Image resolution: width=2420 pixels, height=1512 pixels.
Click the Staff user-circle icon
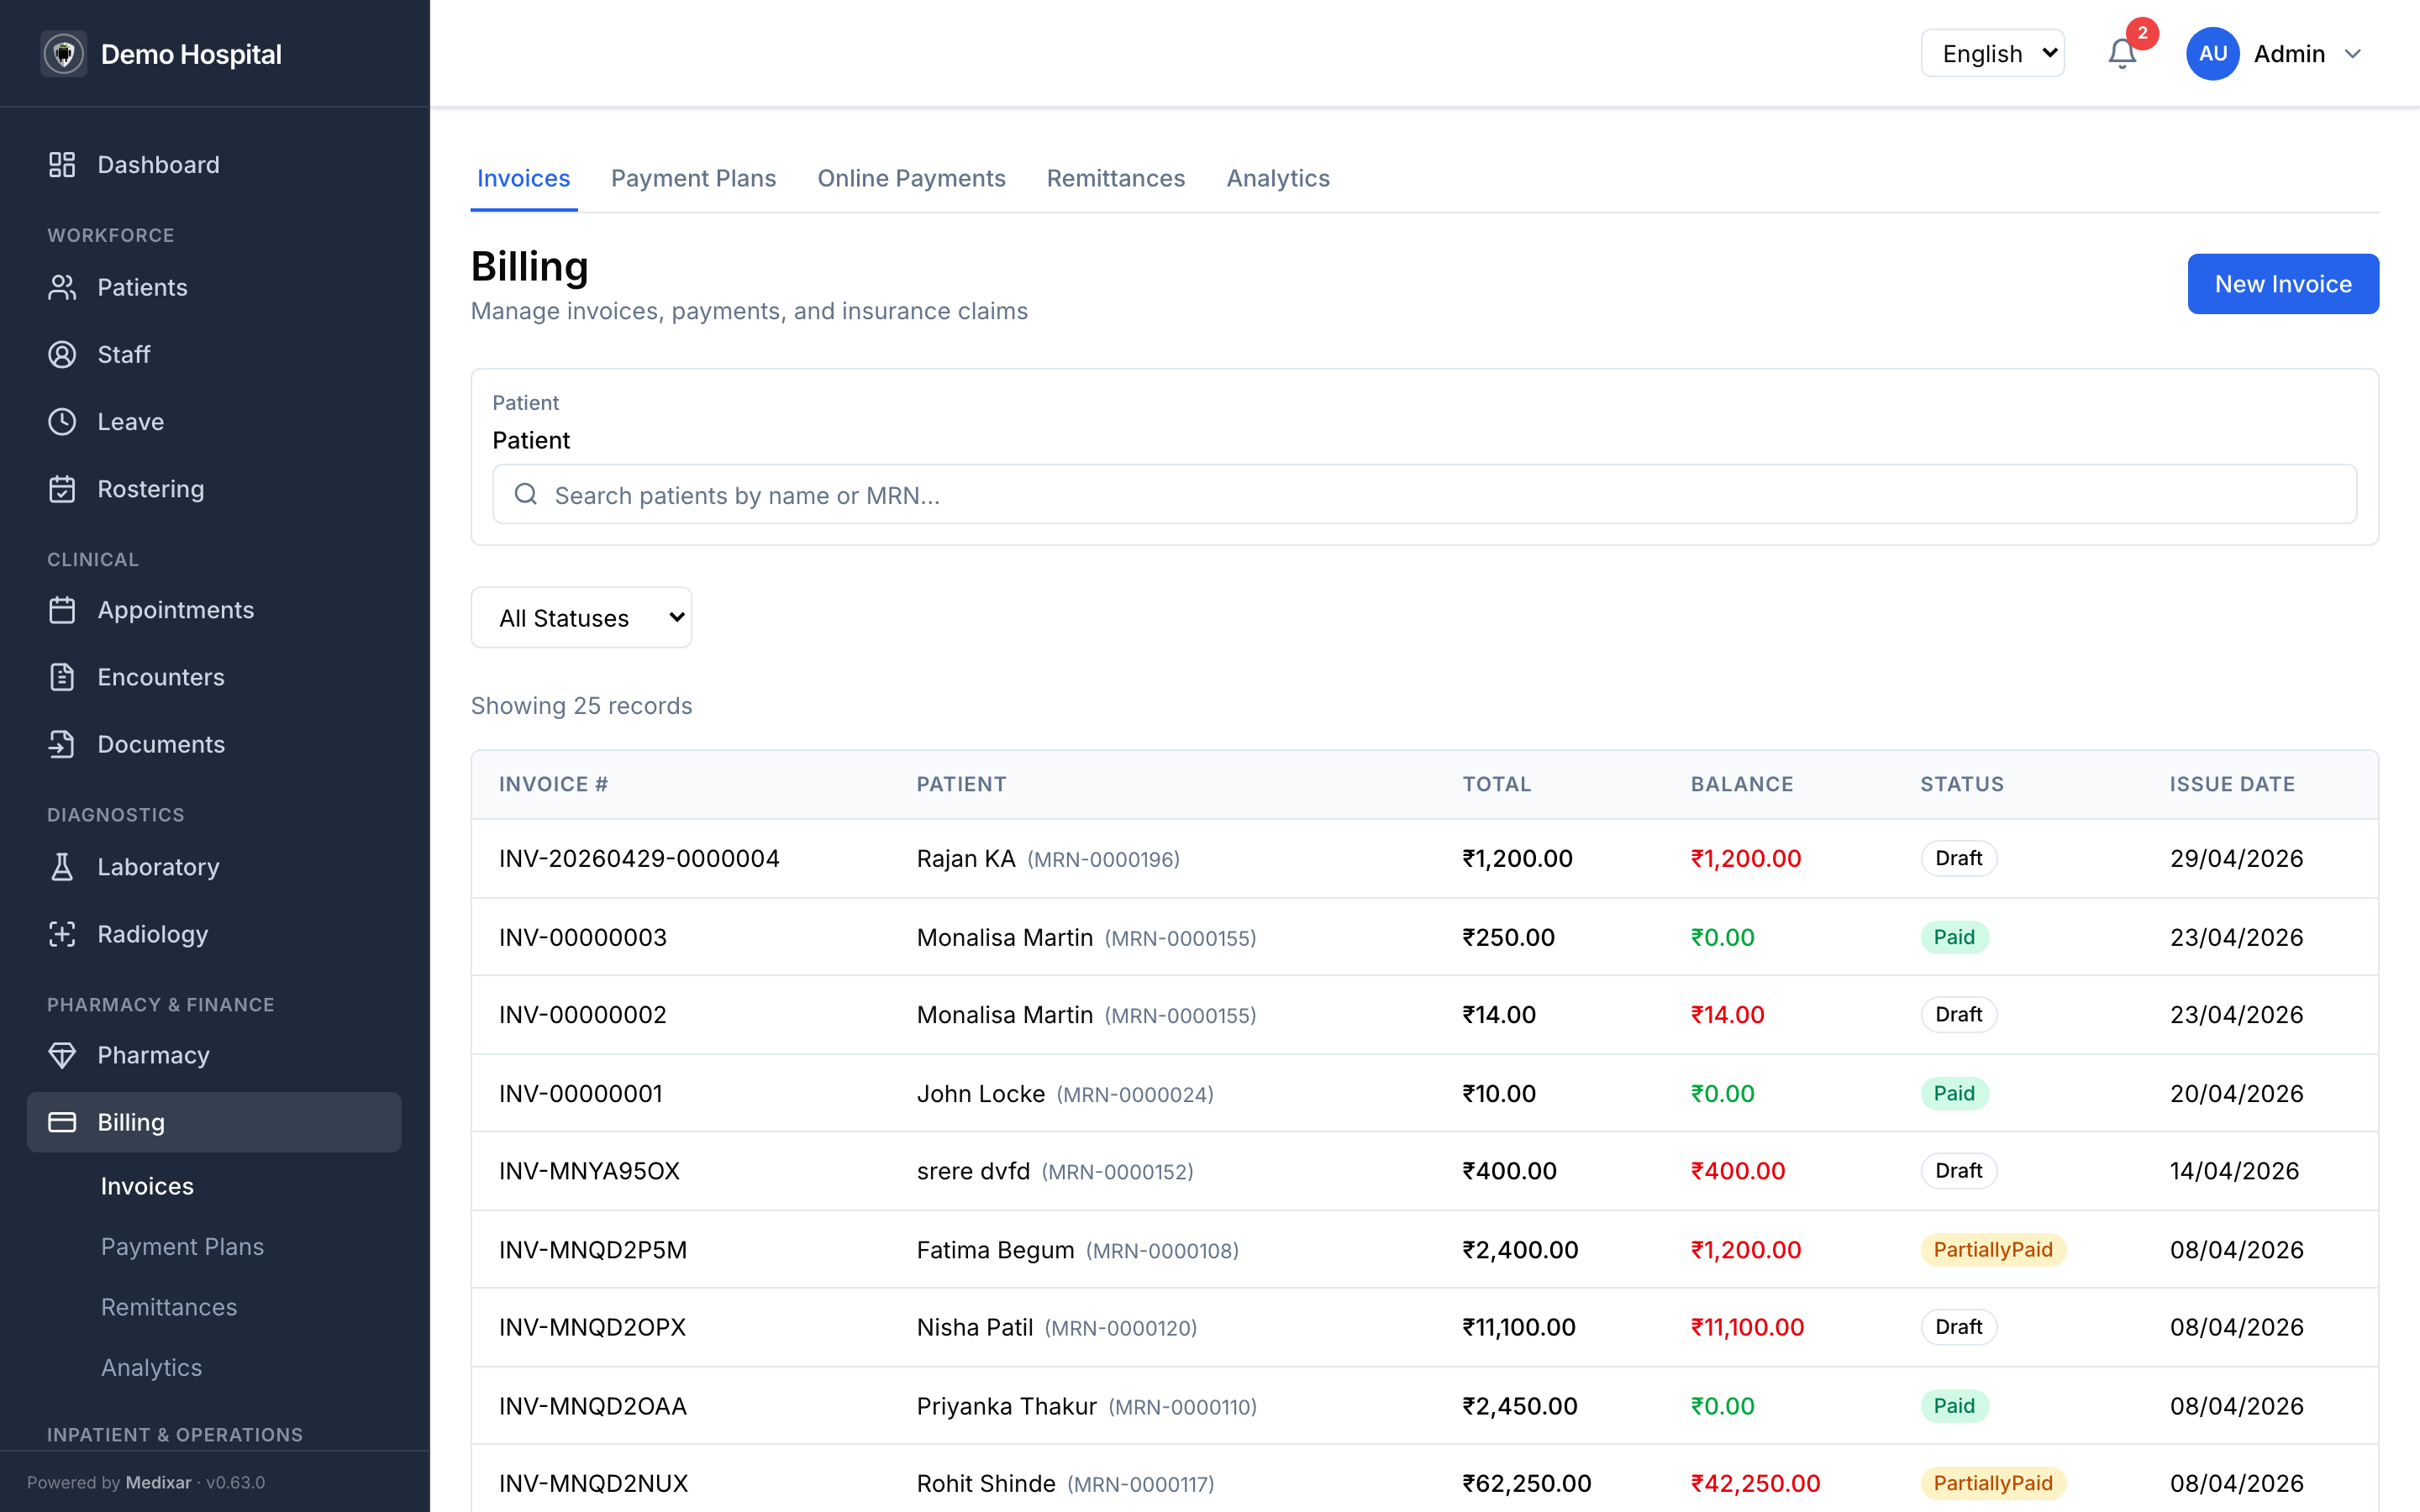click(x=62, y=355)
